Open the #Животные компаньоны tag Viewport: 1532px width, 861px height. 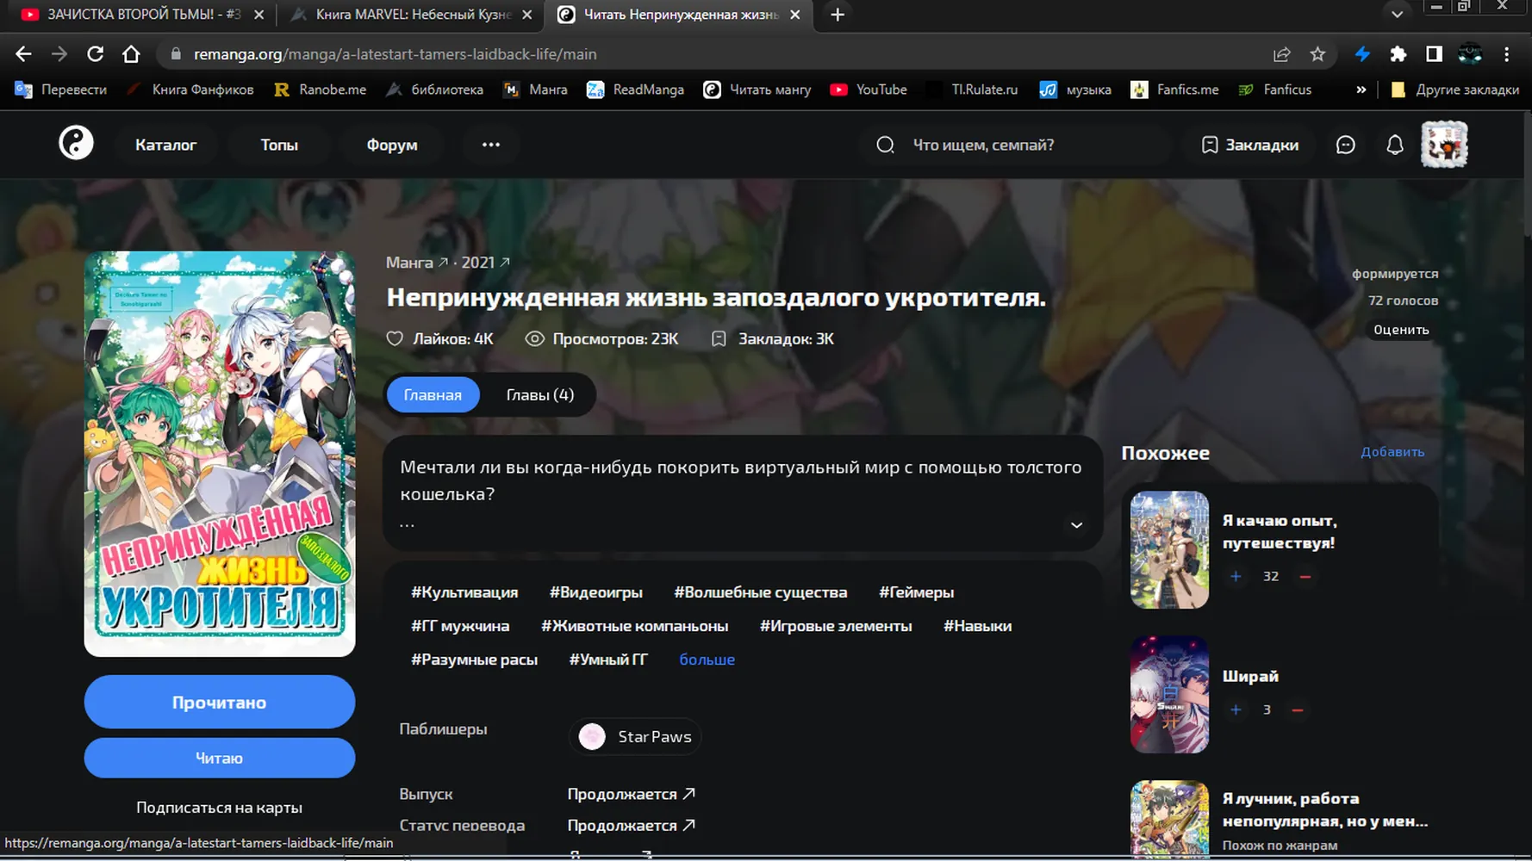click(x=634, y=626)
